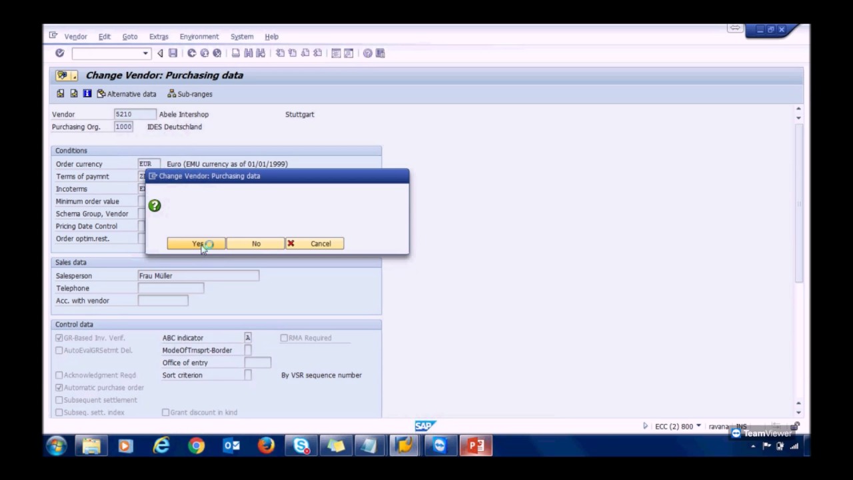Click No in the dialog
Screen dimensions: 853x480
point(256,244)
